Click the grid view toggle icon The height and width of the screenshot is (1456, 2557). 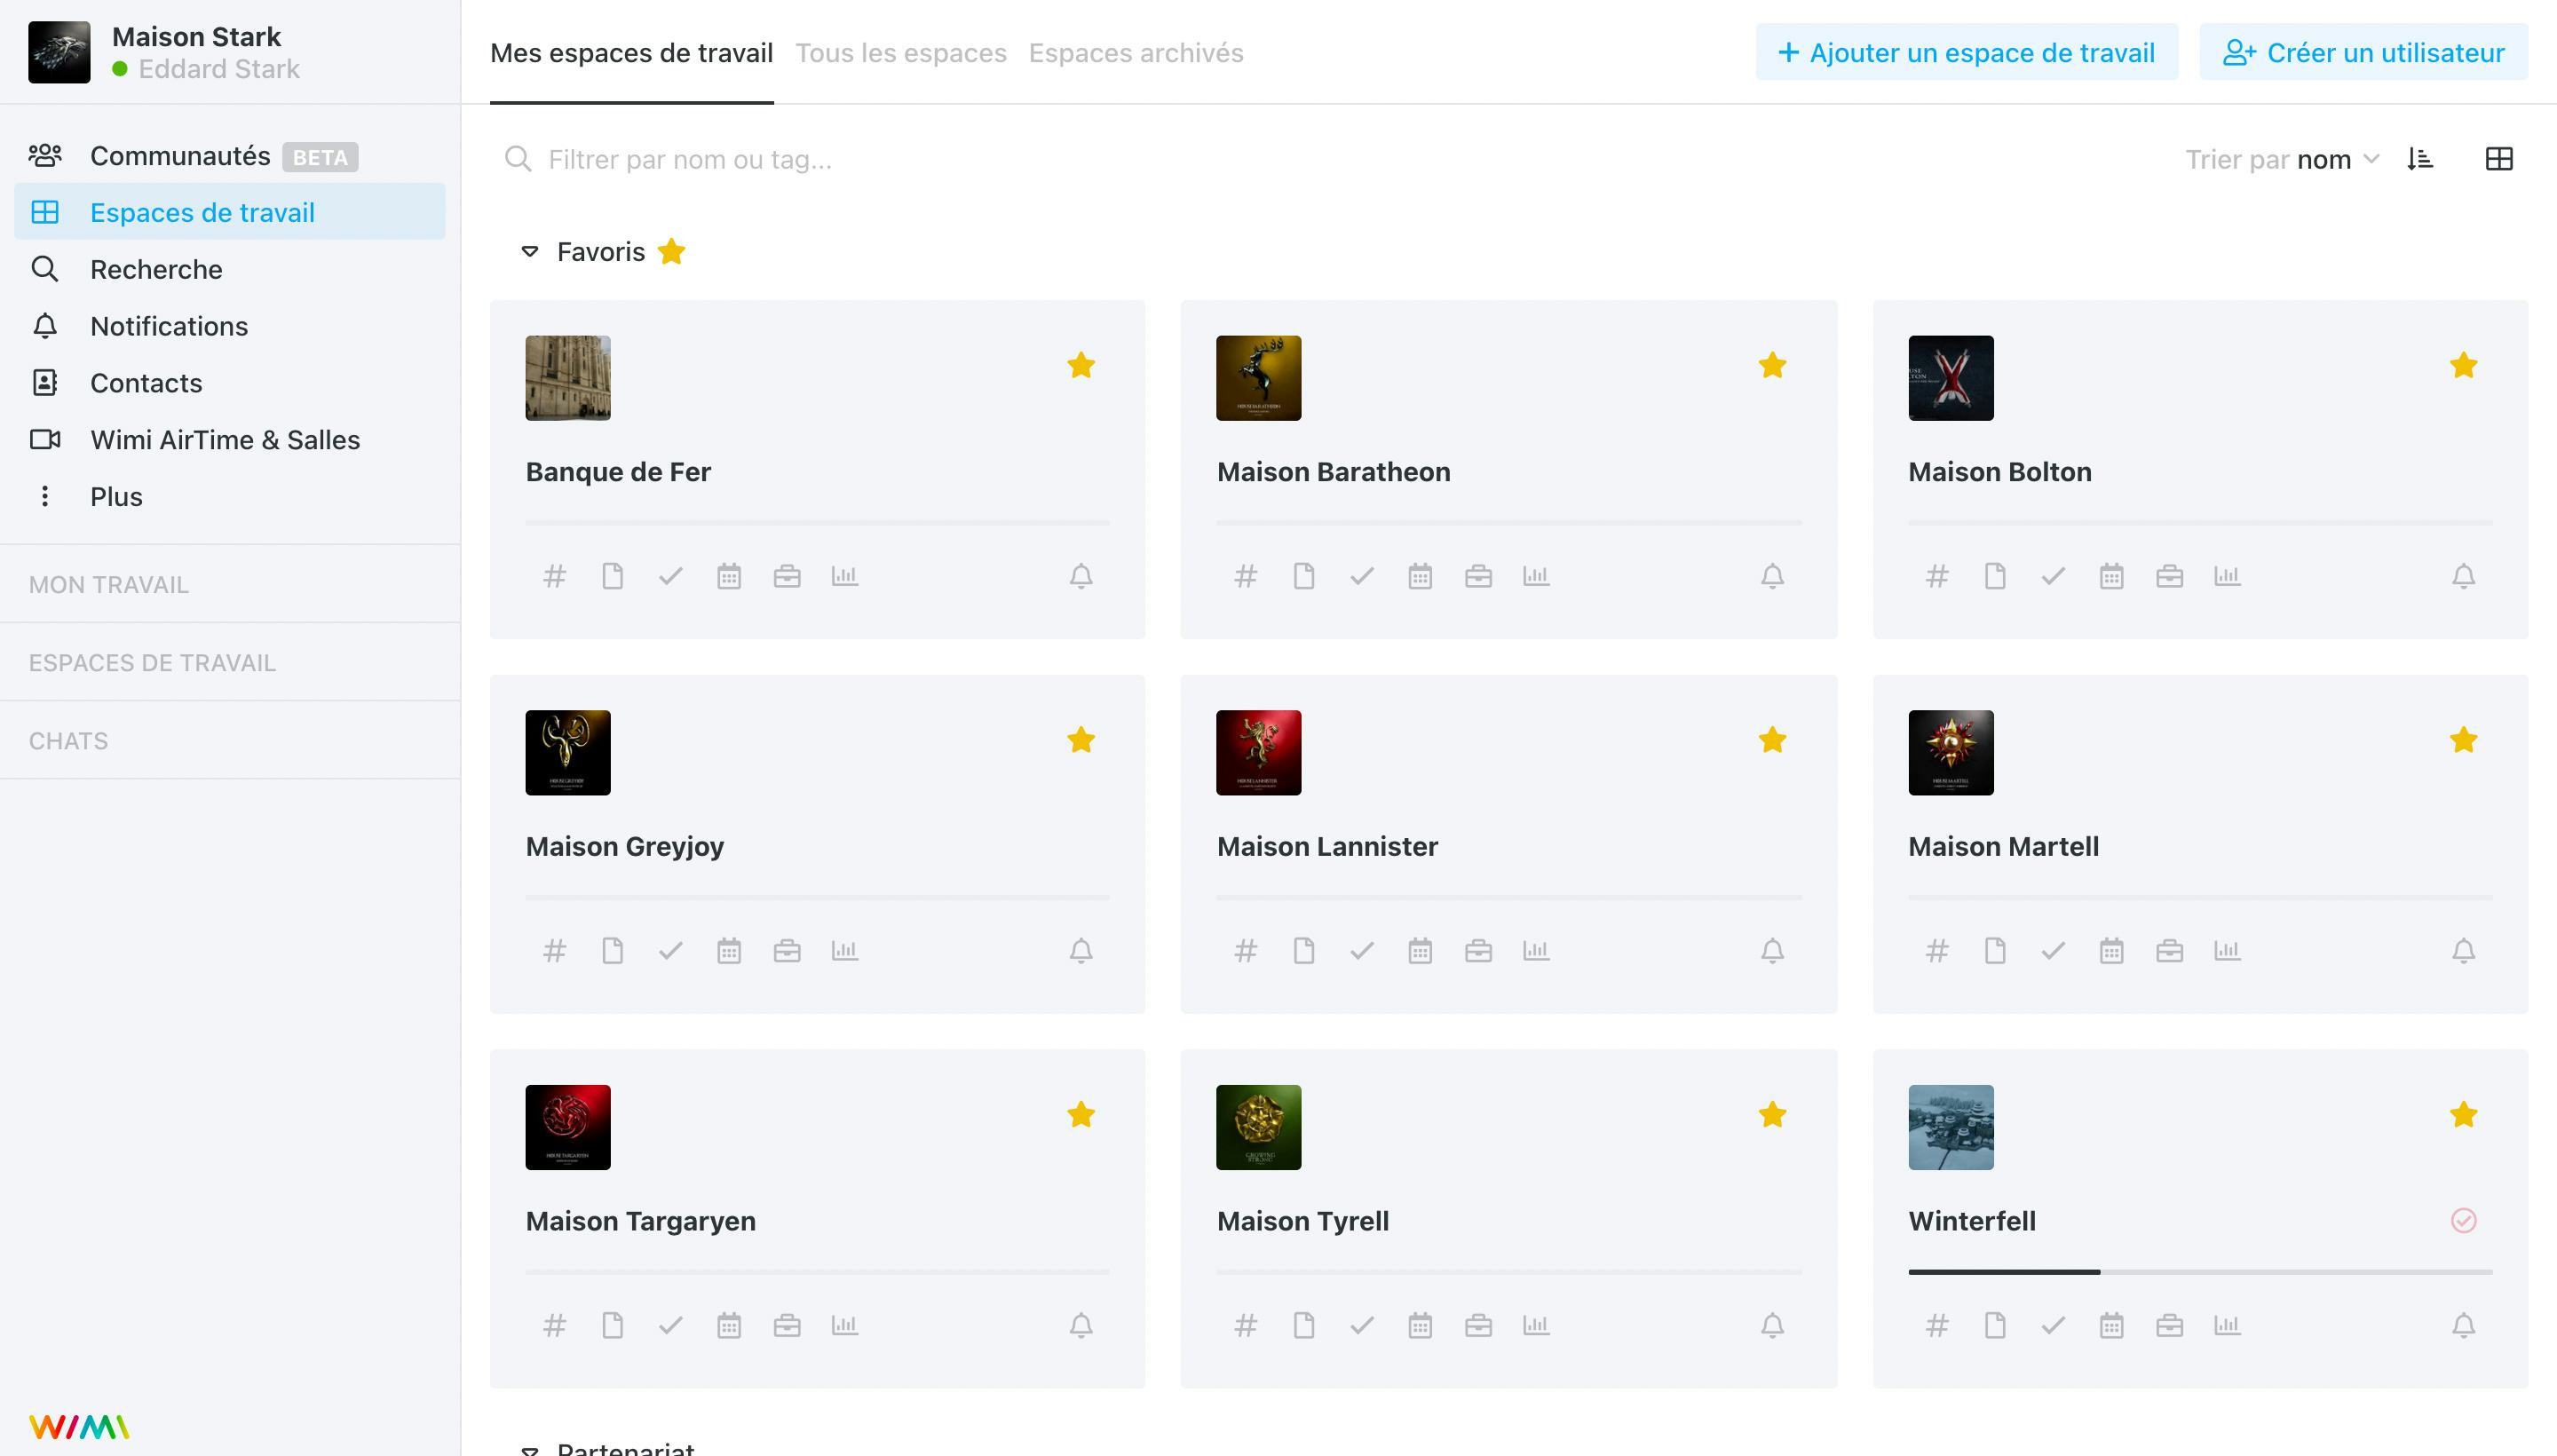[2498, 158]
